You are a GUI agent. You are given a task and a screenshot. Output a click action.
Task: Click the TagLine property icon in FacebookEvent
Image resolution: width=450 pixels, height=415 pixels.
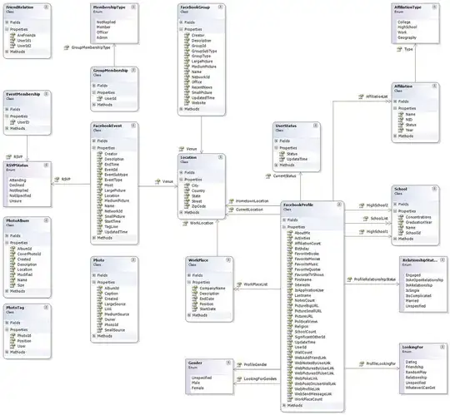[x=100, y=226]
